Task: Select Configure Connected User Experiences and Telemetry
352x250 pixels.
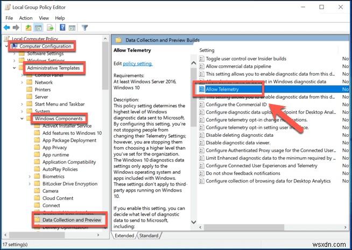Action: click(262, 166)
